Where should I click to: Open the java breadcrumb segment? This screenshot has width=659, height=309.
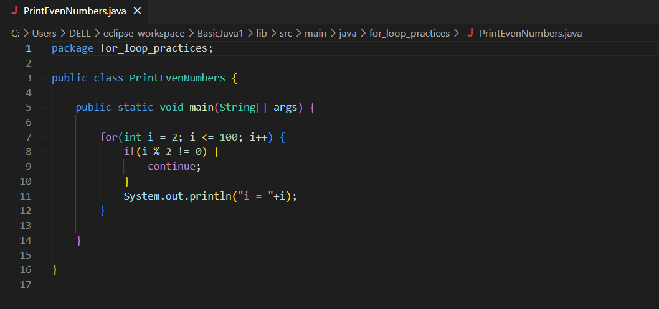(x=348, y=34)
